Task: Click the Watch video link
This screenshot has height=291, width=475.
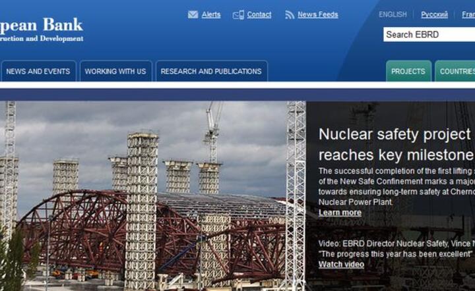Action: pos(341,265)
